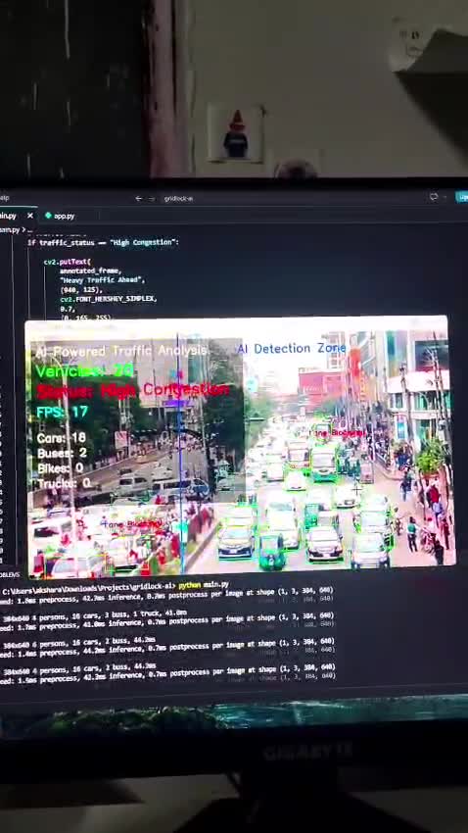Click the cv2.putText( code line

click(x=68, y=262)
